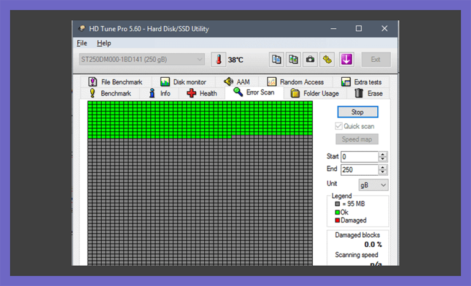
Task: Switch to the Erase tab
Action: pyautogui.click(x=369, y=93)
